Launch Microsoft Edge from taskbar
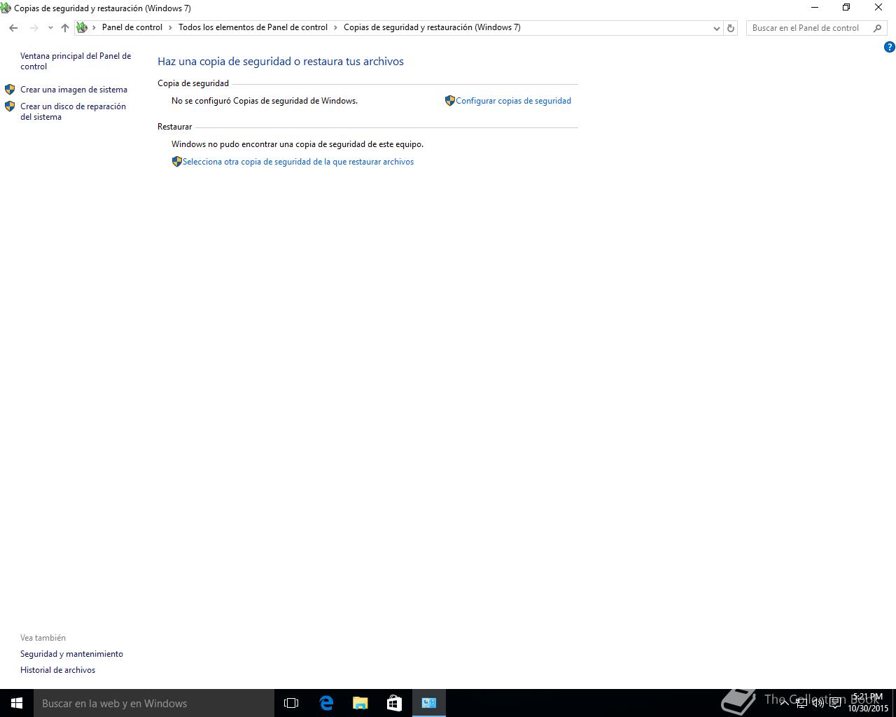Screen dimensions: 896x717 (326, 703)
